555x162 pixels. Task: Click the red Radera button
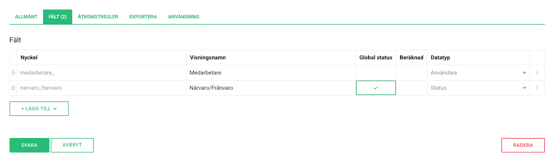[523, 145]
